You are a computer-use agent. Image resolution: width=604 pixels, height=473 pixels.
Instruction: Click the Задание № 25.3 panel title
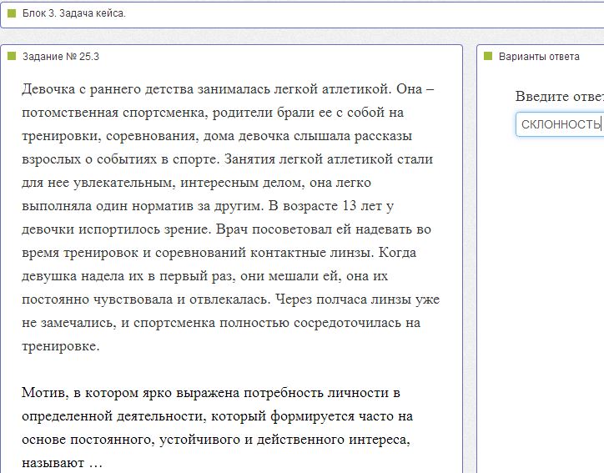pyautogui.click(x=61, y=57)
